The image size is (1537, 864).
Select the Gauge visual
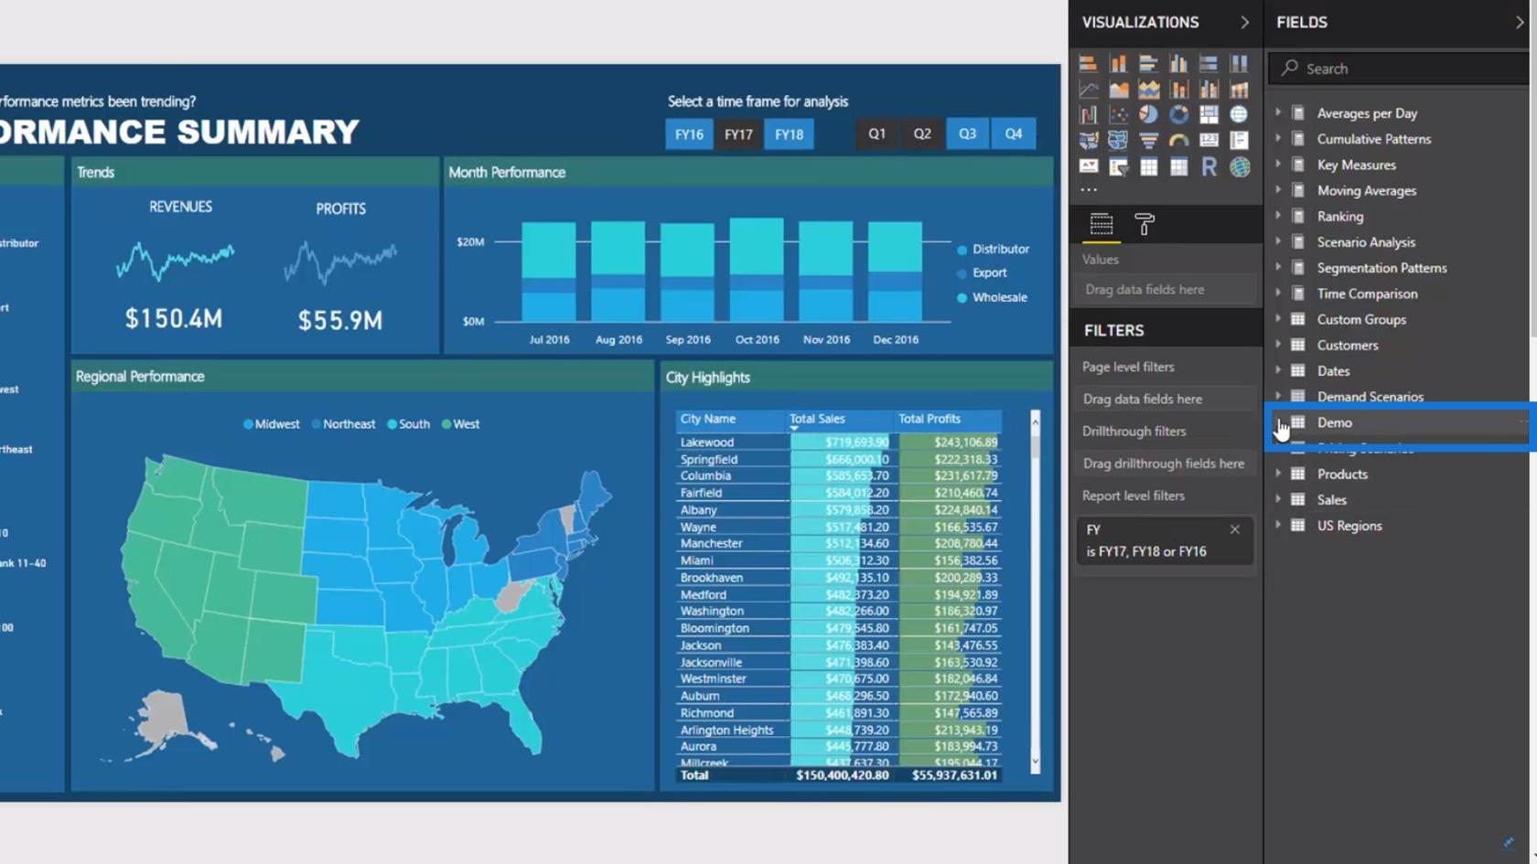point(1178,140)
